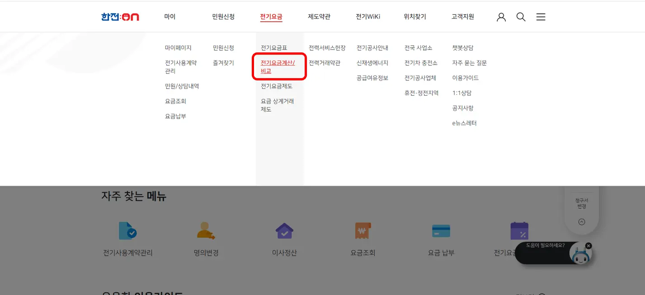The image size is (645, 295).
Task: Select the 요금 납부 card icon
Action: click(x=441, y=230)
